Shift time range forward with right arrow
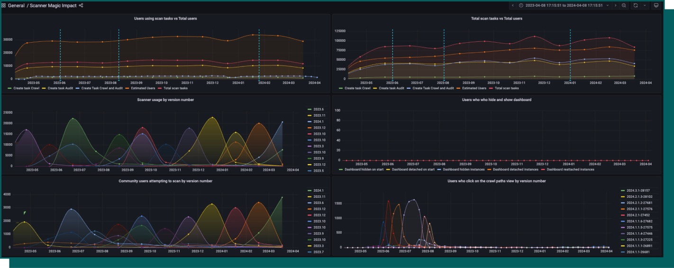The width and height of the screenshot is (674, 268). pyautogui.click(x=615, y=5)
